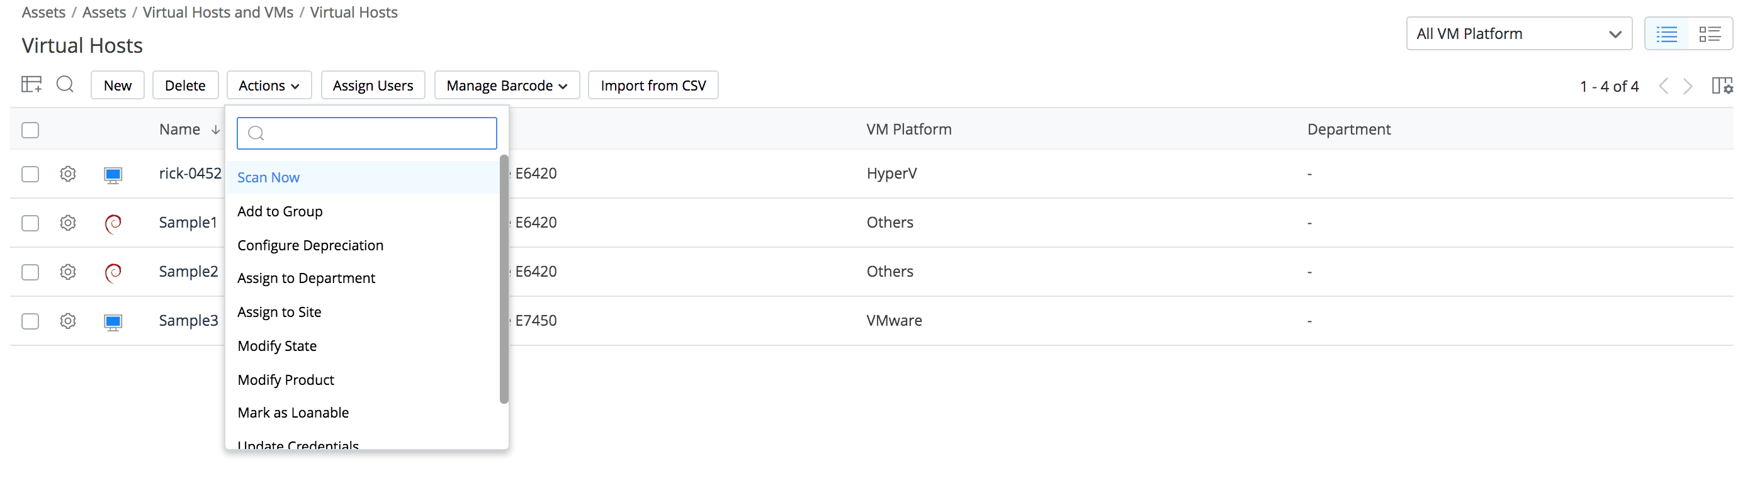Collapse the Actions dropdown button
The height and width of the screenshot is (483, 1745).
tap(268, 86)
